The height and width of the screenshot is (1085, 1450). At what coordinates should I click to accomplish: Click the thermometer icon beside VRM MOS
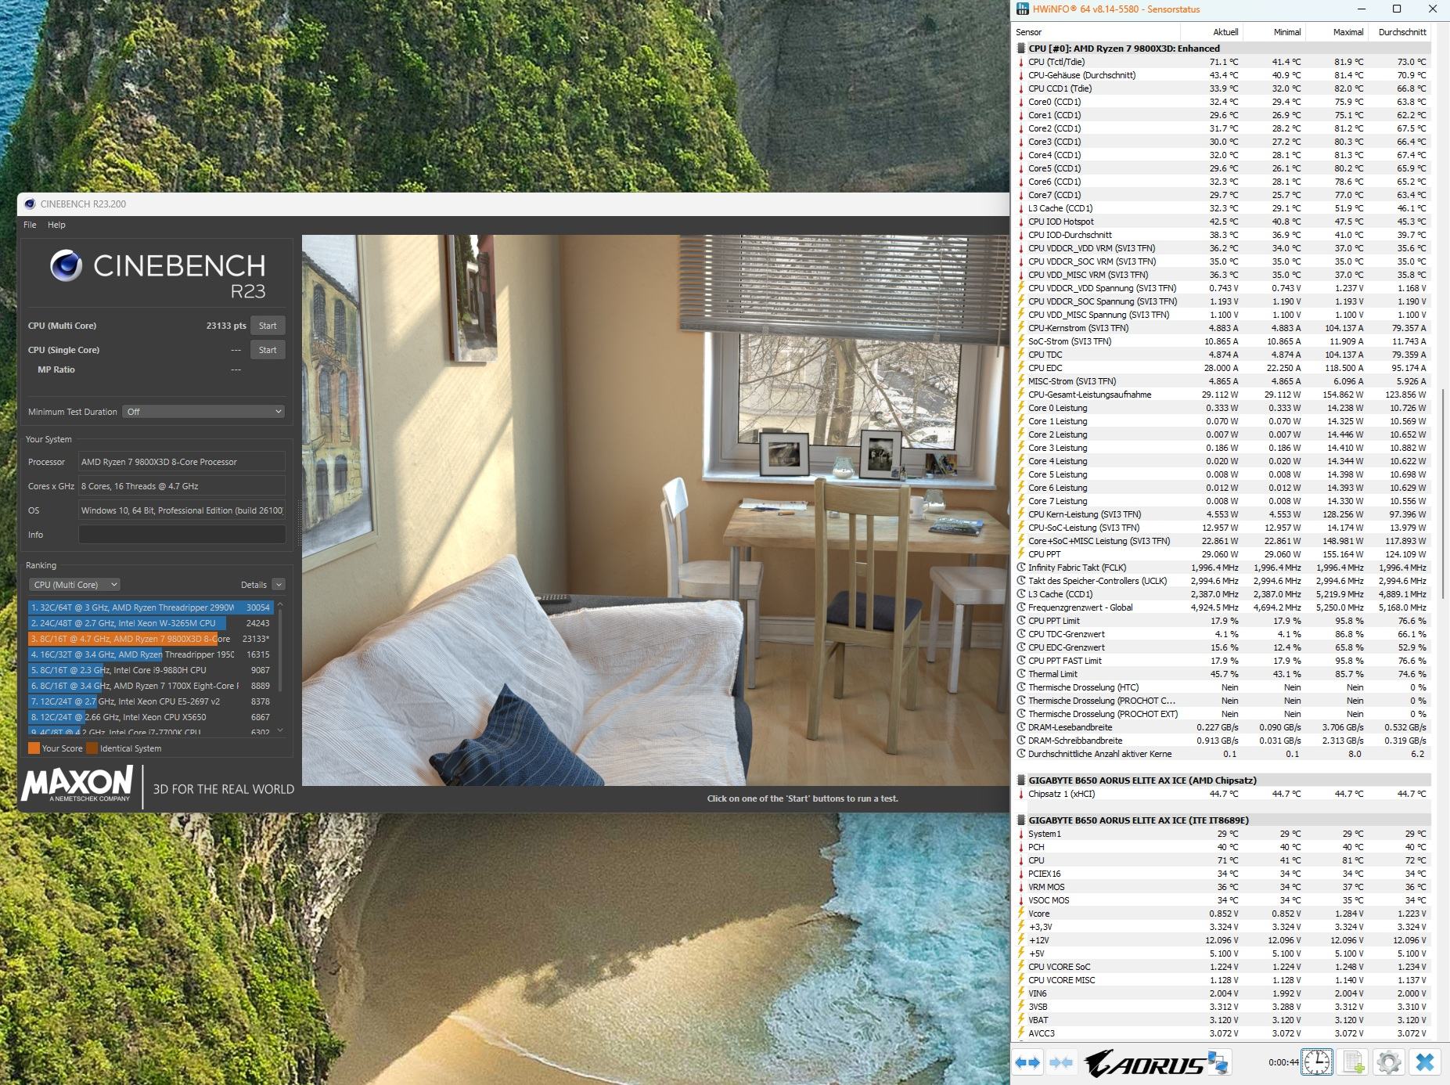(1020, 887)
